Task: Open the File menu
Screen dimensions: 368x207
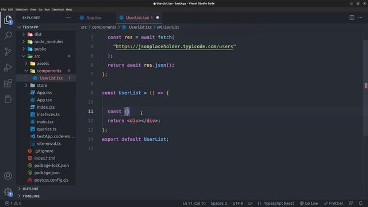Action: pos(3,10)
